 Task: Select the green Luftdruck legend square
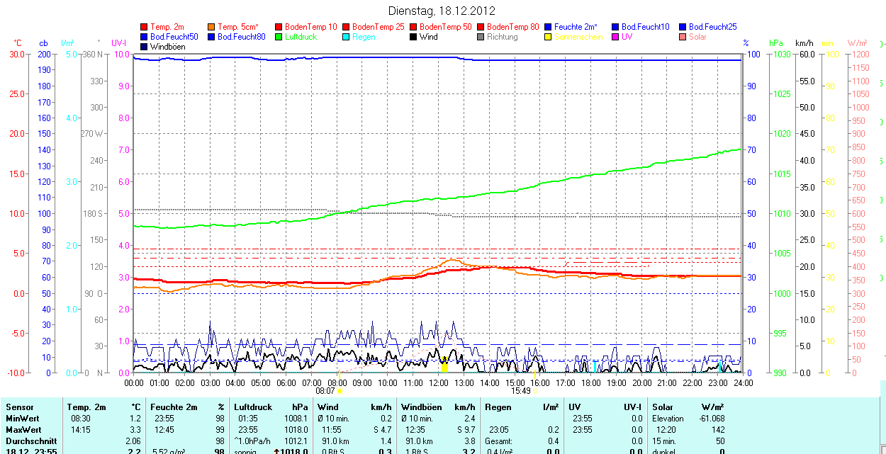point(279,37)
